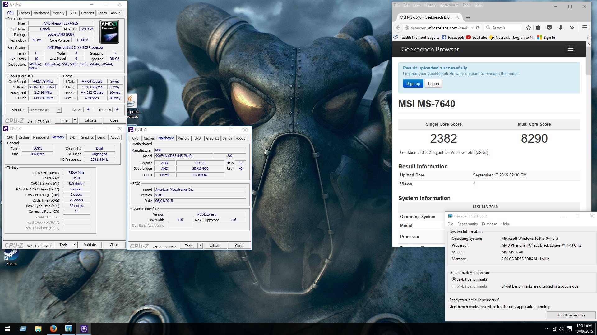Image resolution: width=597 pixels, height=335 pixels.
Task: Select 64-bit benchmarks radio button
Action: click(x=454, y=286)
